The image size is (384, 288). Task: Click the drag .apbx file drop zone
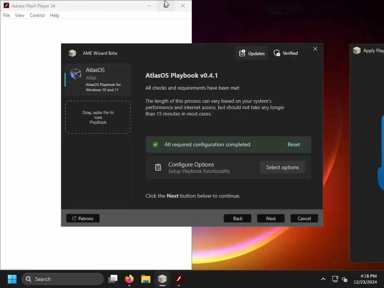coord(98,117)
